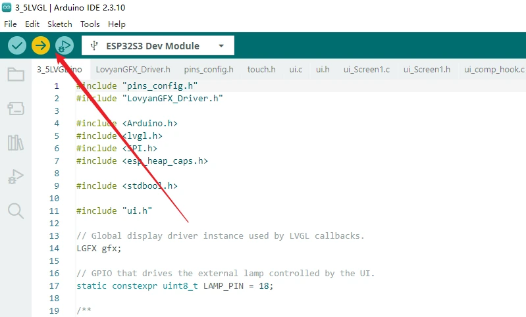The height and width of the screenshot is (317, 526).
Task: Click the <Arduino.h> include text
Action: tap(149, 124)
